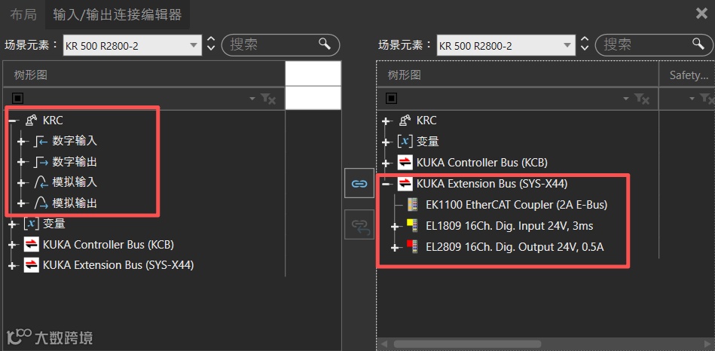Switch to the 布局 tab

click(23, 14)
